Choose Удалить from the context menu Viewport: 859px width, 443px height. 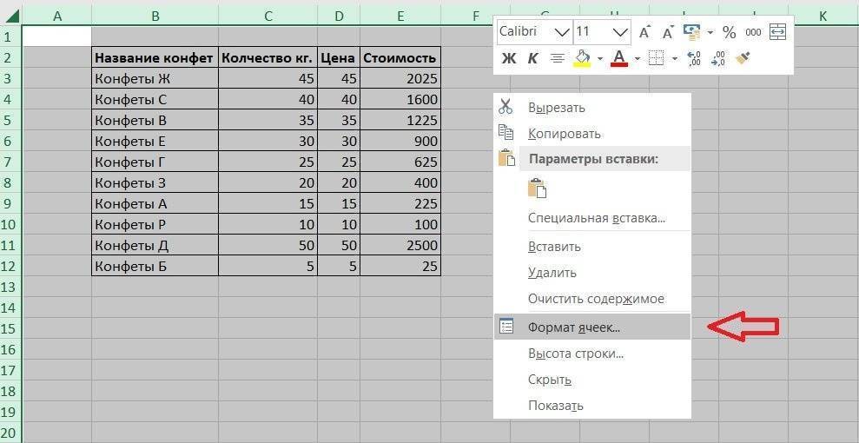pos(591,272)
